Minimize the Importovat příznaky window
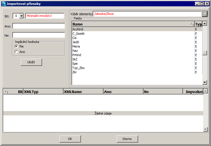This screenshot has height=146, width=211. 197,4
